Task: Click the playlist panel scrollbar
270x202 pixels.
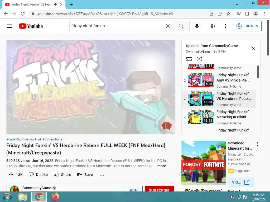Action: pyautogui.click(x=258, y=72)
